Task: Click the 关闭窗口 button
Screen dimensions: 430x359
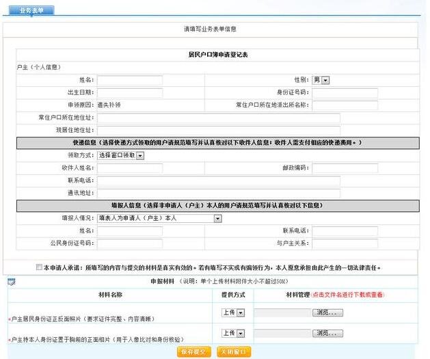Action: [234, 352]
